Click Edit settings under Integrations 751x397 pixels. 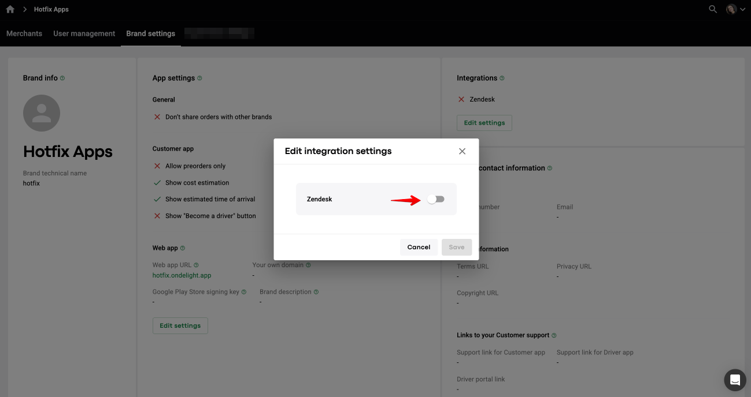coord(484,123)
